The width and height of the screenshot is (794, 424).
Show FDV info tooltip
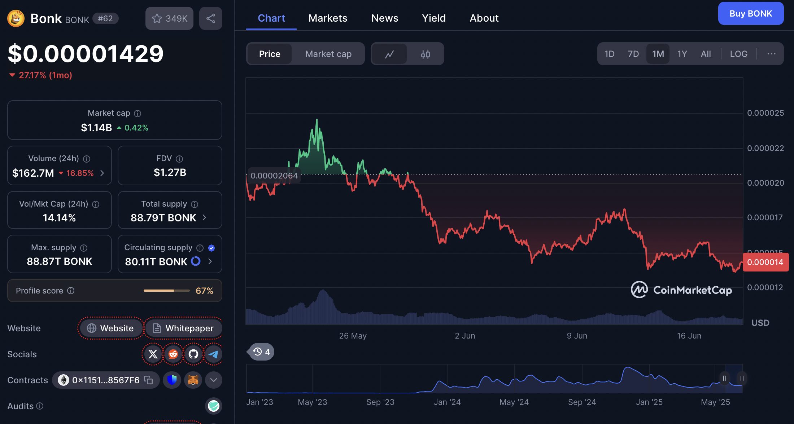(179, 159)
